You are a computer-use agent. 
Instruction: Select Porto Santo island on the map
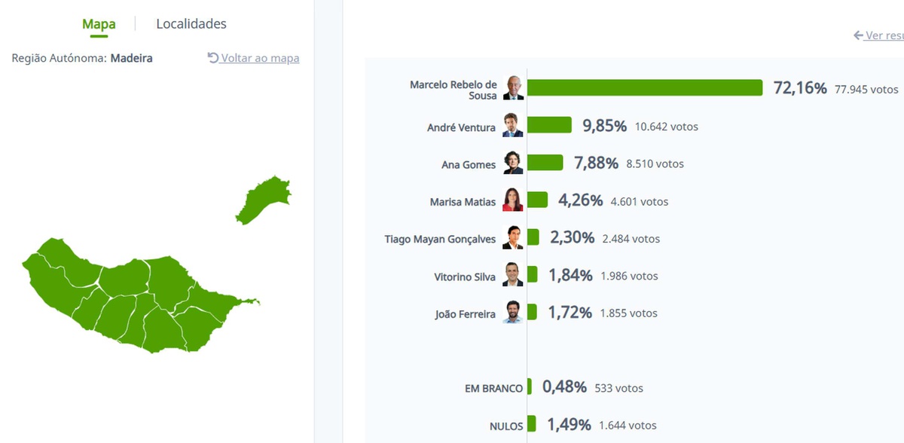coord(262,200)
